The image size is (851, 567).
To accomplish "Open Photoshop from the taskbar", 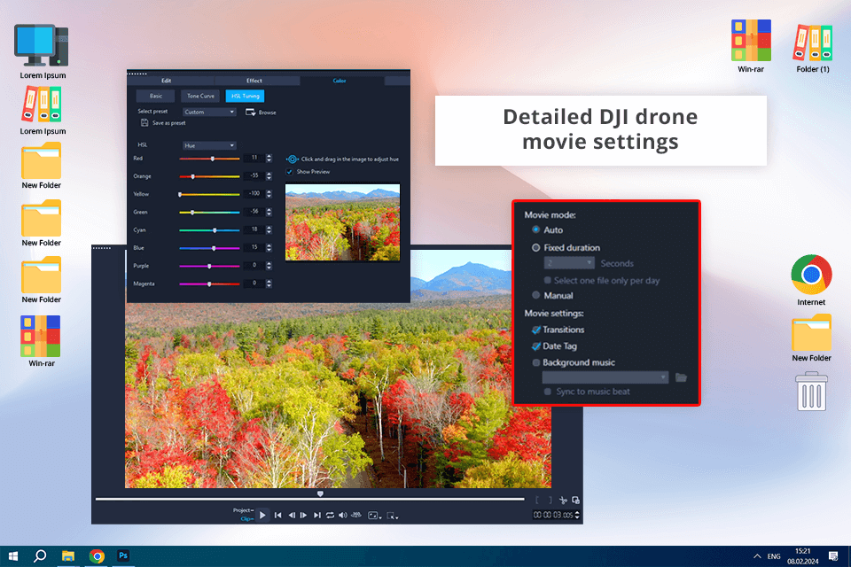I will 123,555.
